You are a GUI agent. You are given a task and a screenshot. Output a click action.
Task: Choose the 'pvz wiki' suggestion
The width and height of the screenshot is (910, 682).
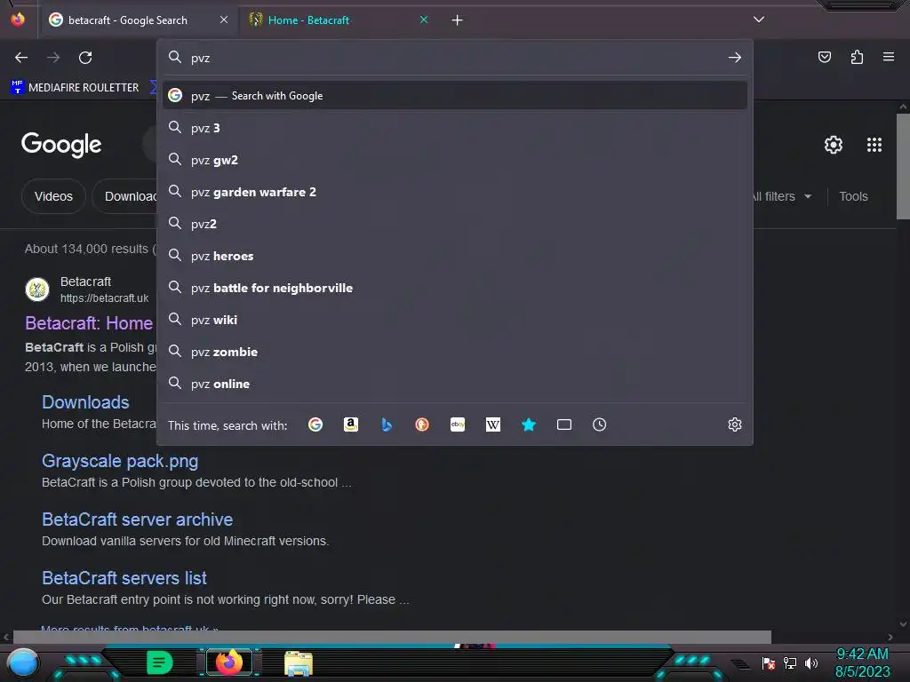click(x=455, y=320)
